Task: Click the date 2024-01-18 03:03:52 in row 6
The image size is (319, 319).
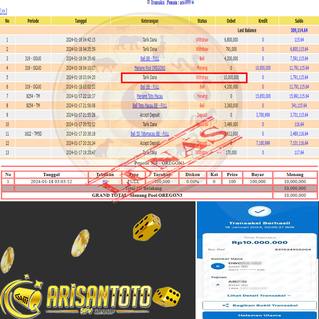Action: tap(81, 87)
